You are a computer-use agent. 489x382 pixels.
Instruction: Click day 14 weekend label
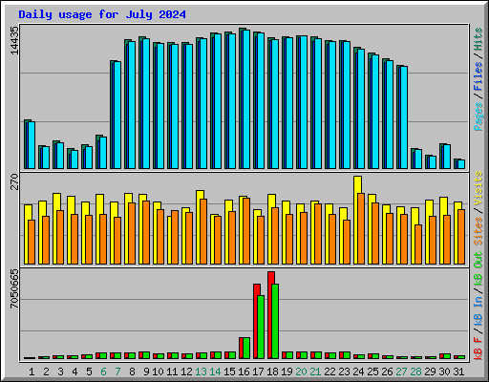(x=215, y=371)
